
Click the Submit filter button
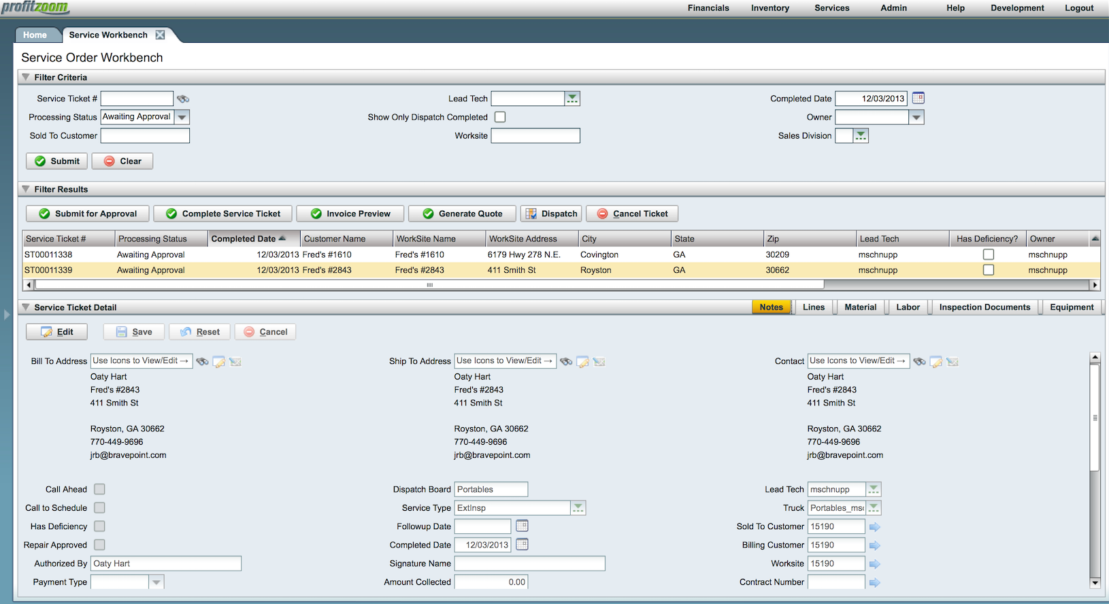tap(57, 161)
